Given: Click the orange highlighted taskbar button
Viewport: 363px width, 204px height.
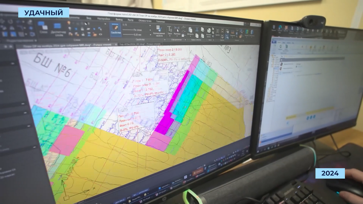Looking at the screenshot, I should click(x=198, y=171).
